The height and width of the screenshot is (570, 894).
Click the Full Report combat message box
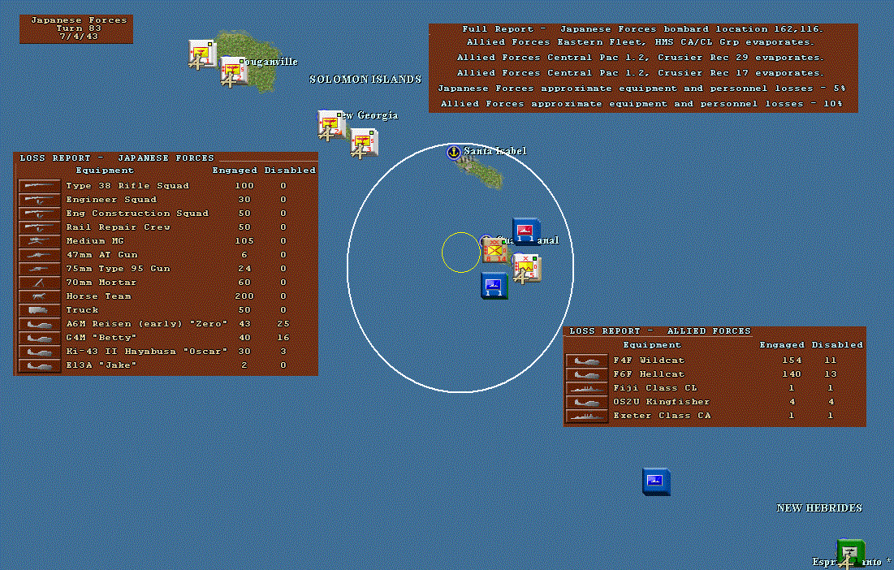pos(643,68)
